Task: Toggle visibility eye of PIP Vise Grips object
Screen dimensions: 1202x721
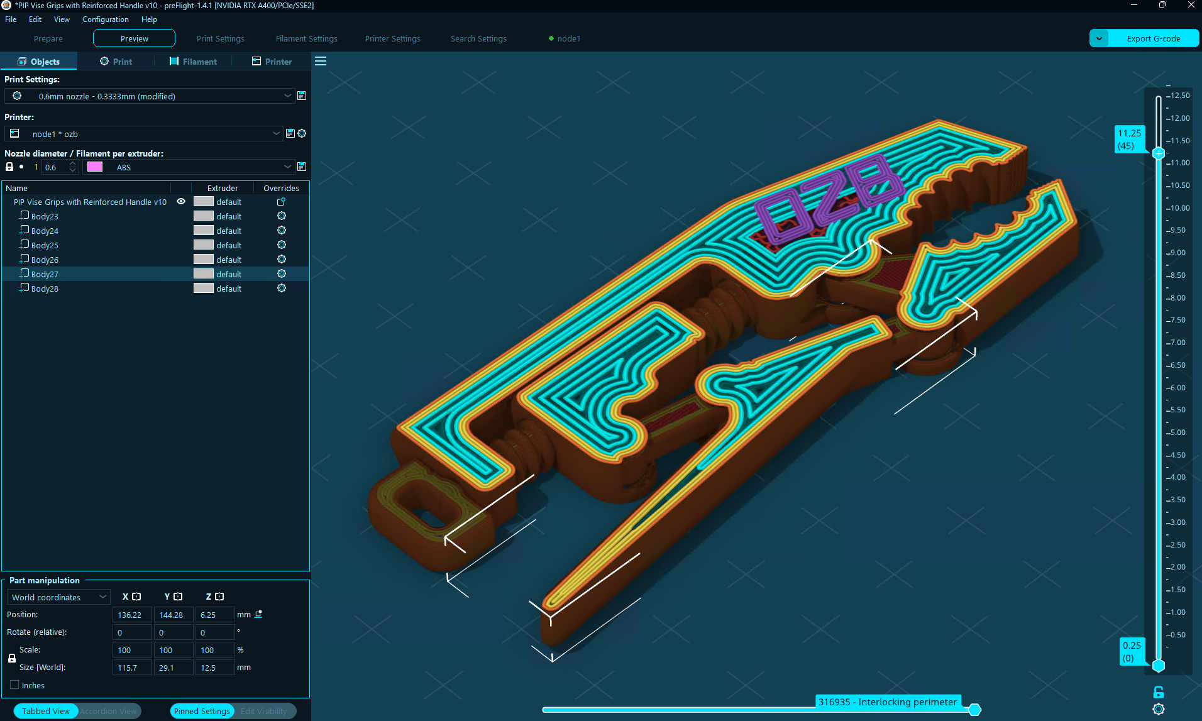Action: point(181,201)
